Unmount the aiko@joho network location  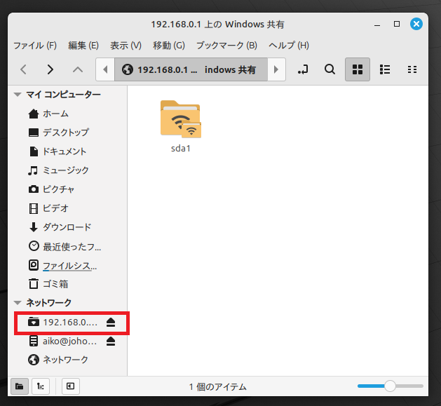pos(111,341)
